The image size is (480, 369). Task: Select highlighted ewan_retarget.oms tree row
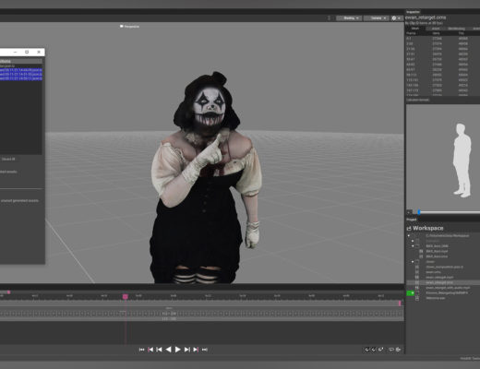(443, 282)
